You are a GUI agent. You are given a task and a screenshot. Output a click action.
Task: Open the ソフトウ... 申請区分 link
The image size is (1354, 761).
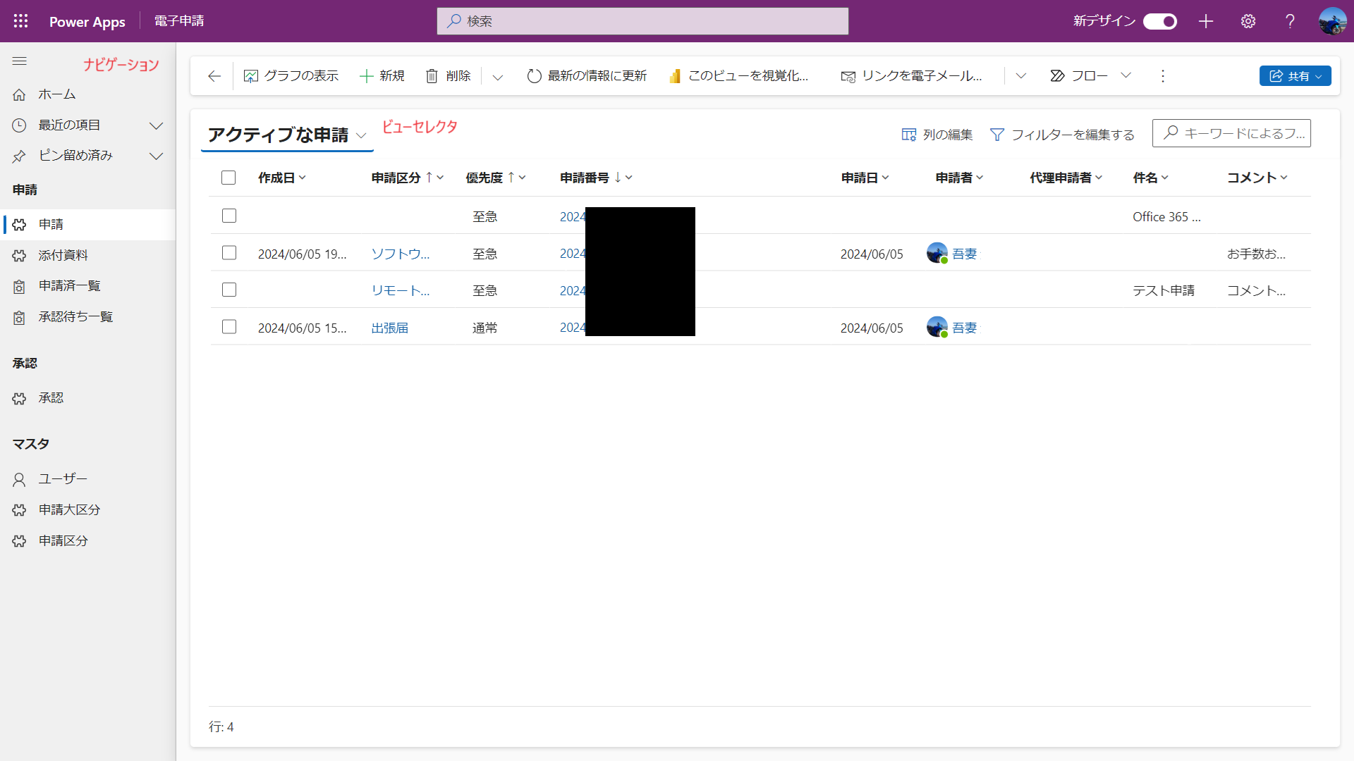point(401,254)
